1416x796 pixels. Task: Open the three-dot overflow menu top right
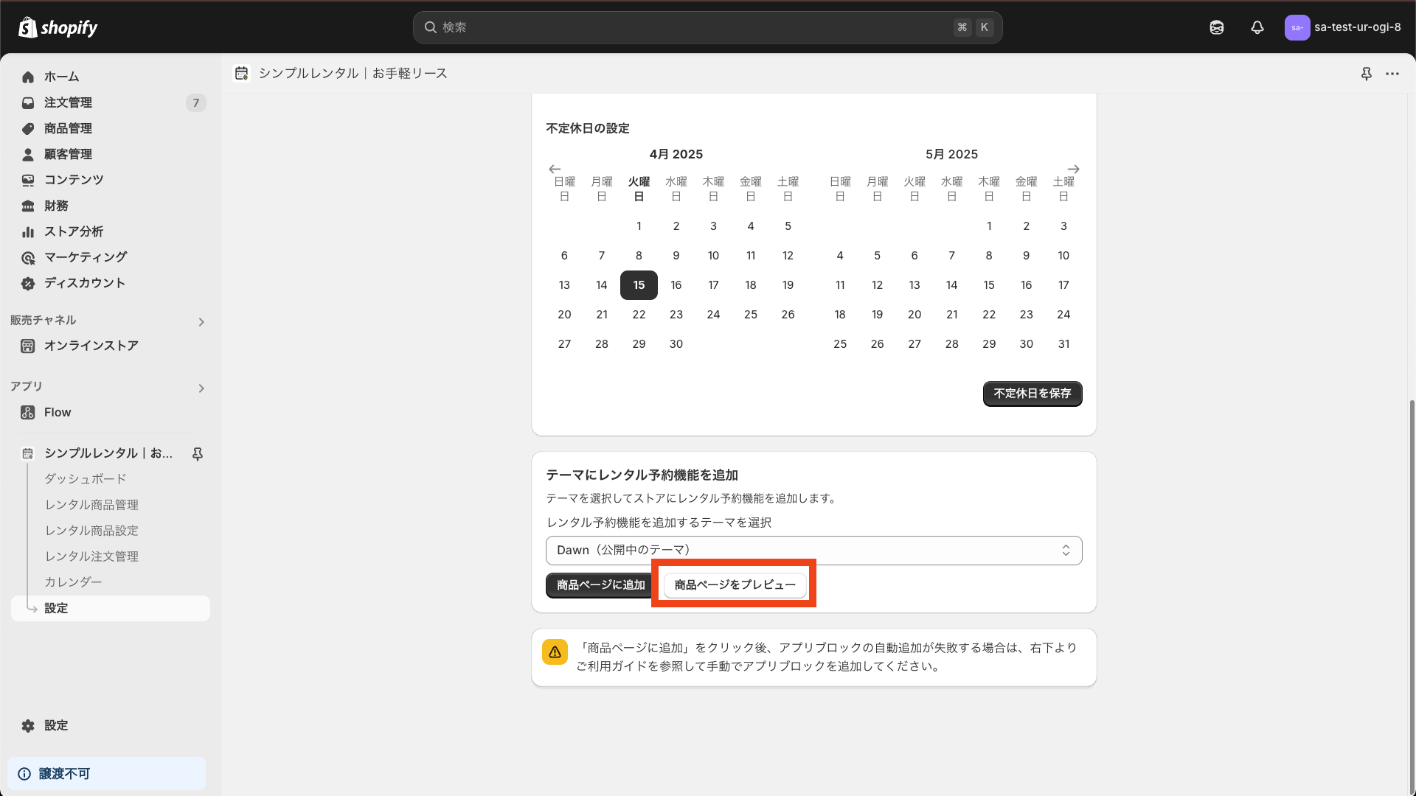click(1393, 74)
